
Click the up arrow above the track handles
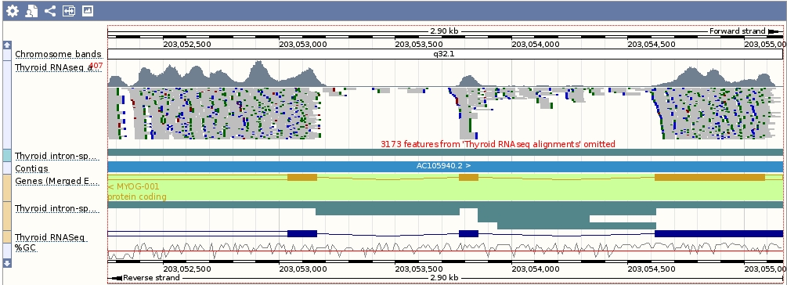coord(7,45)
